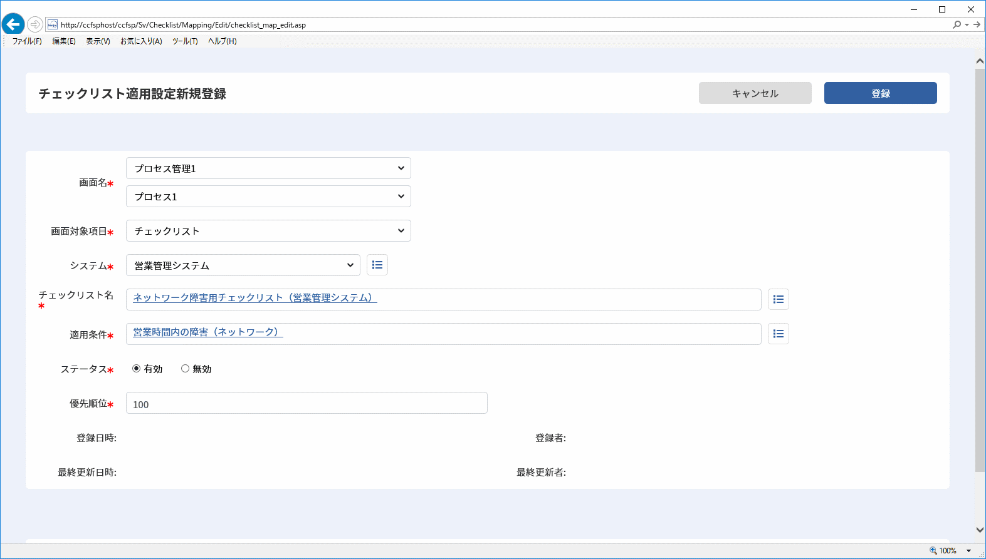Click the 優先順位 input field containing 100

(x=307, y=403)
